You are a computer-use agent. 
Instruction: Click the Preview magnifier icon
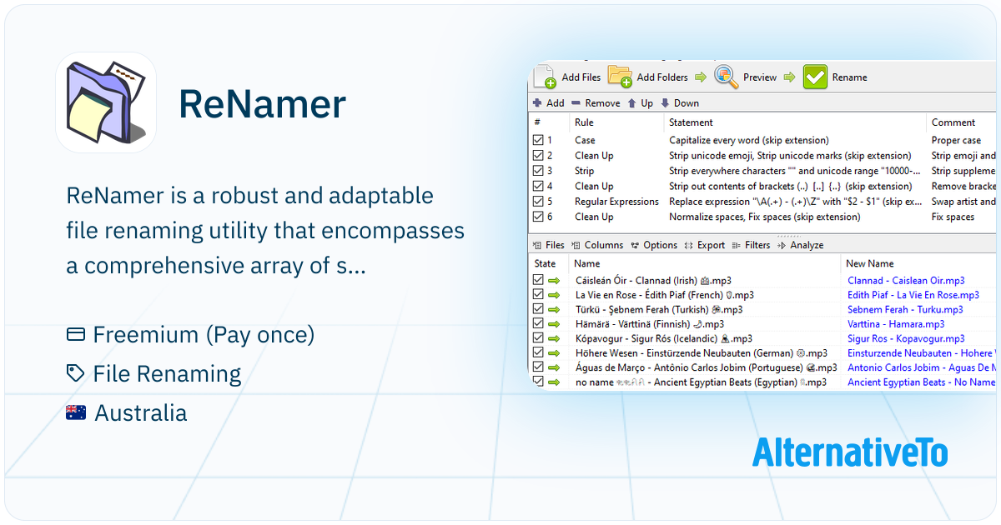pos(726,77)
